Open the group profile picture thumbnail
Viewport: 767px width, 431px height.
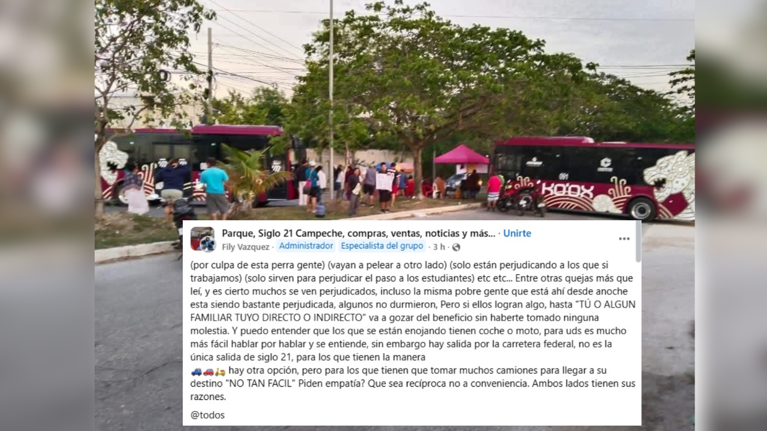coord(203,239)
